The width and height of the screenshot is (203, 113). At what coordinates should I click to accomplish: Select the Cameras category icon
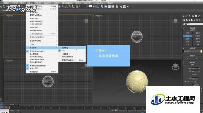pos(192,20)
